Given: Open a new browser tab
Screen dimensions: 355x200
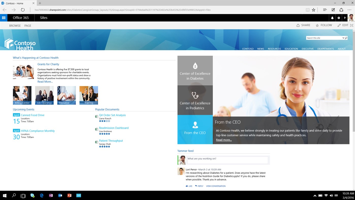Looking at the screenshot, I should pyautogui.click(x=40, y=3).
